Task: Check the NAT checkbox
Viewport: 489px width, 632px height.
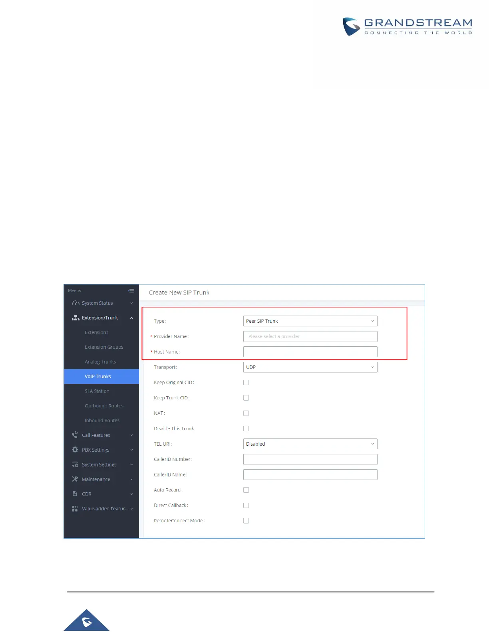Action: point(246,413)
